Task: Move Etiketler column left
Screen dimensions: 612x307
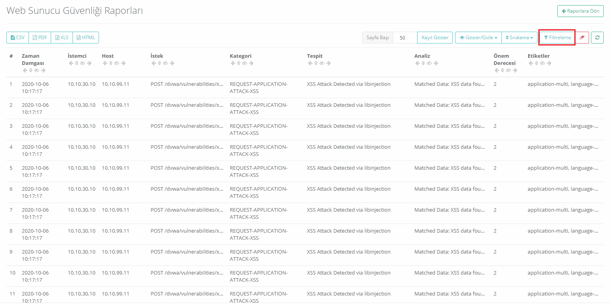Action: (x=531, y=63)
